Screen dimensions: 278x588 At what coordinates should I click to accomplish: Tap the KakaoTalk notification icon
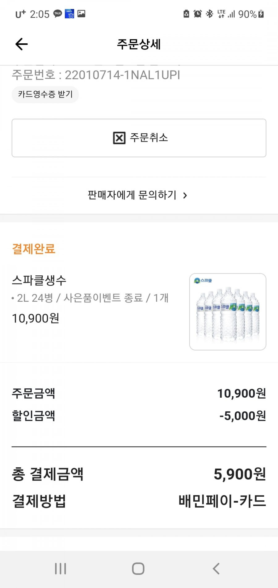pos(58,14)
